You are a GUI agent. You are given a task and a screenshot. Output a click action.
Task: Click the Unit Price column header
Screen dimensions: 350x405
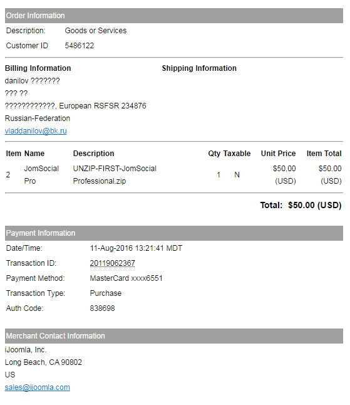278,154
